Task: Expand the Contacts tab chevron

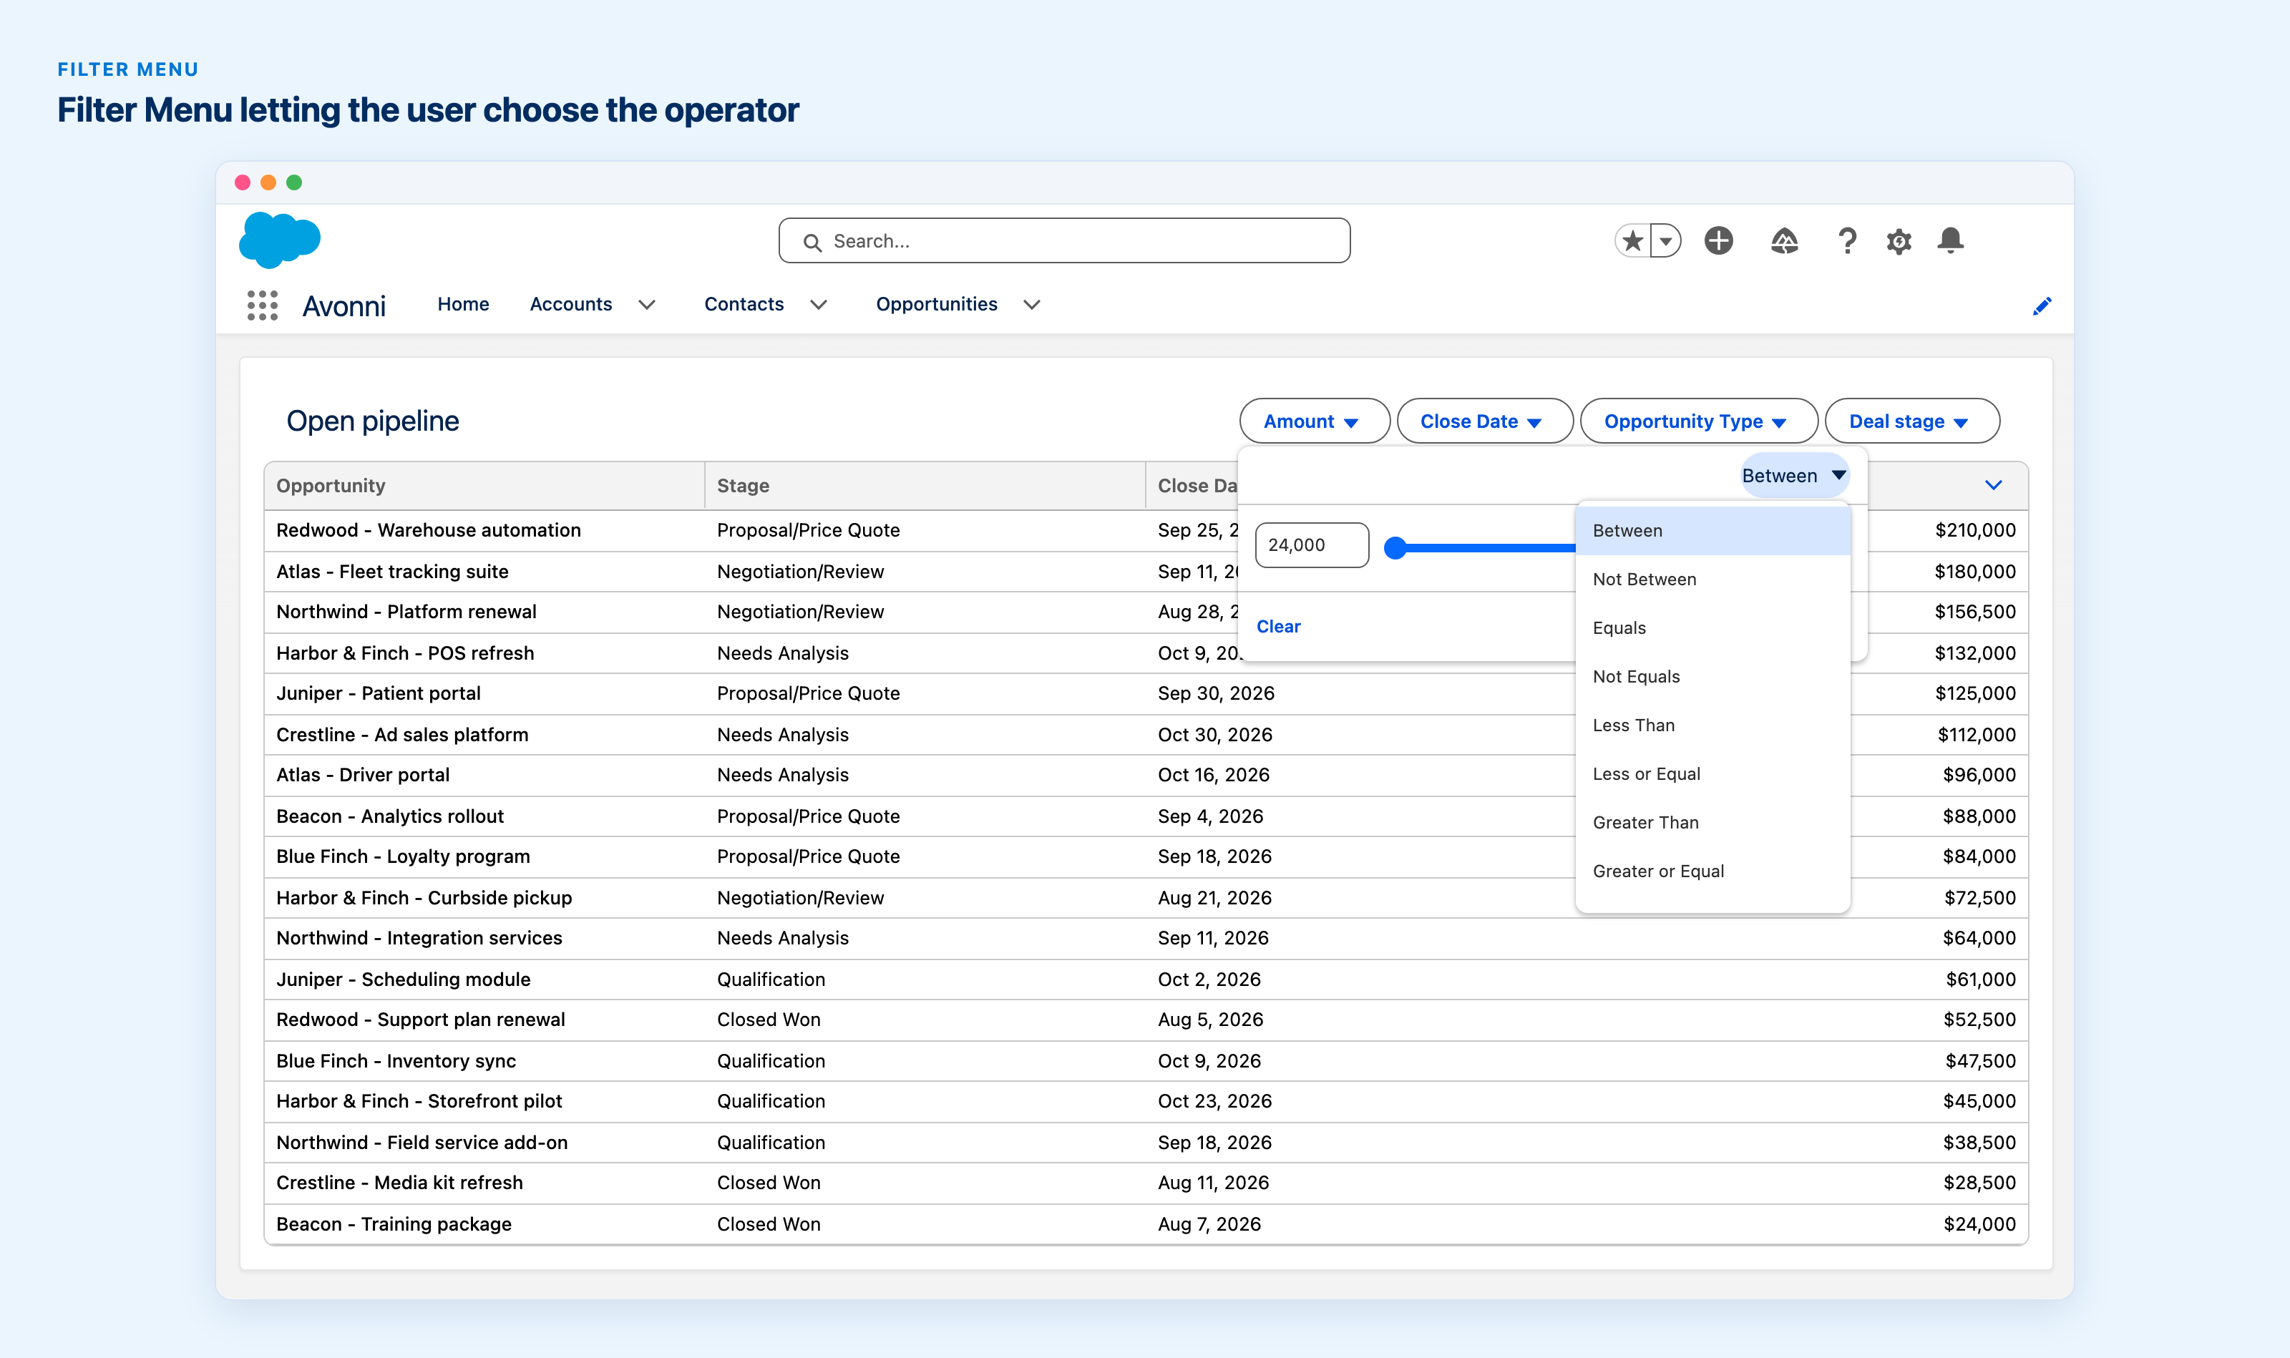Action: pyautogui.click(x=818, y=305)
